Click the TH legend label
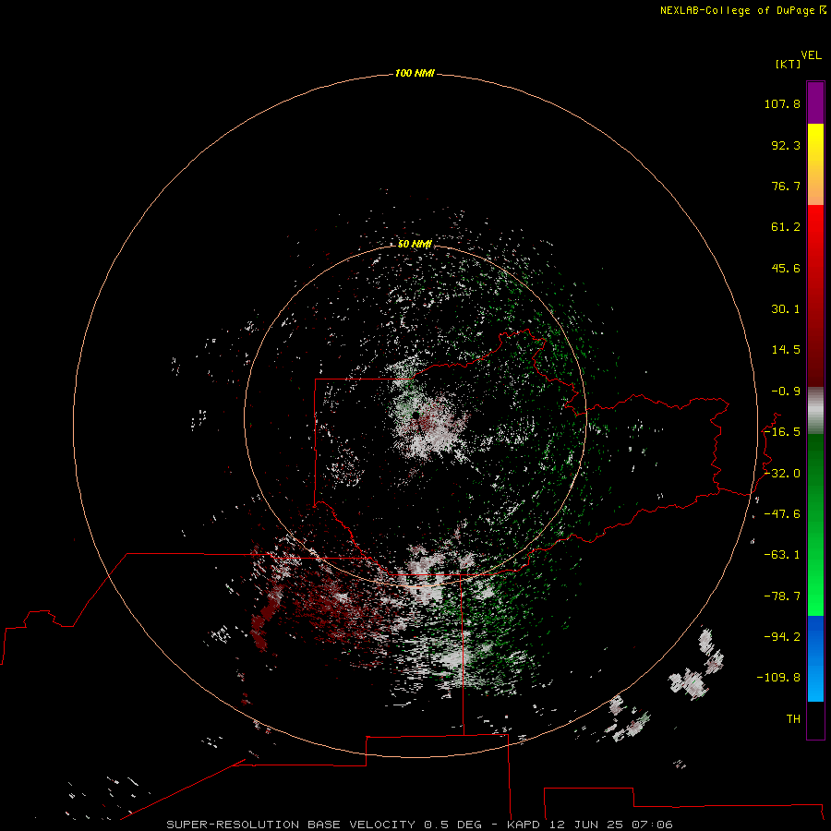The height and width of the screenshot is (831, 831). pos(793,718)
